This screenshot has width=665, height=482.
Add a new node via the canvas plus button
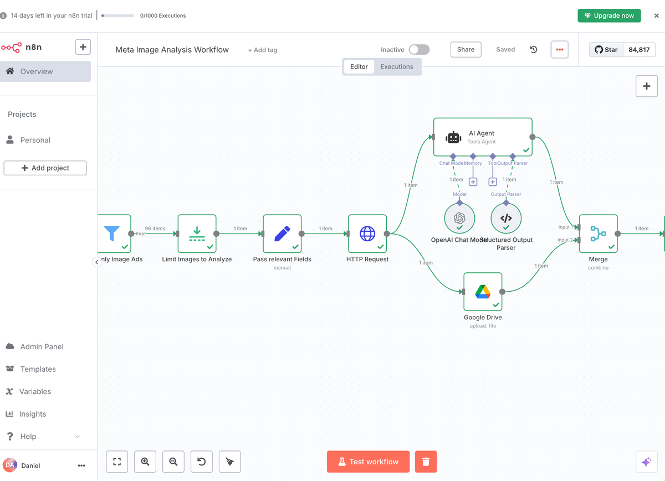click(x=646, y=86)
